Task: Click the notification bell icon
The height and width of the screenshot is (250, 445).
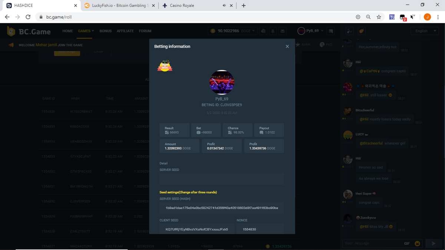Action: 273,31
